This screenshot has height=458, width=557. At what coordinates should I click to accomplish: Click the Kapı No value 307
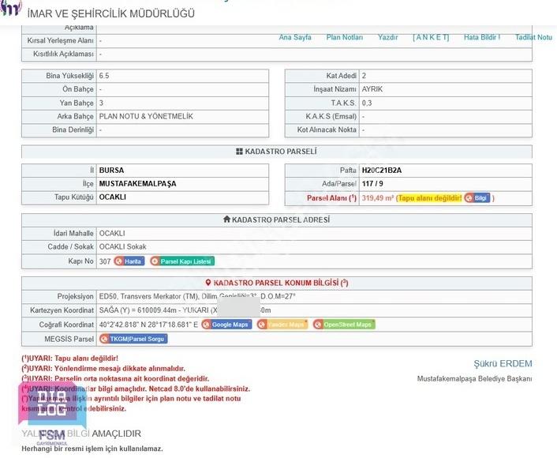coord(105,261)
